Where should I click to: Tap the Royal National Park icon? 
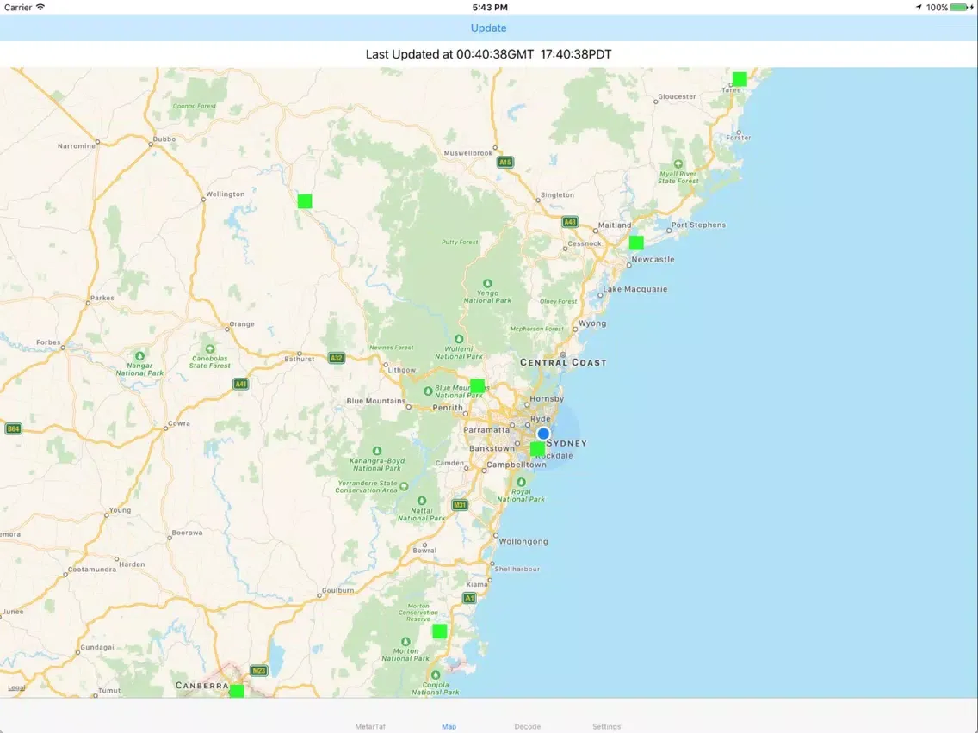tap(521, 482)
